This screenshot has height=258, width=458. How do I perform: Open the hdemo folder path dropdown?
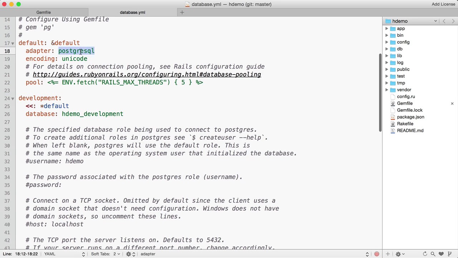(411, 21)
